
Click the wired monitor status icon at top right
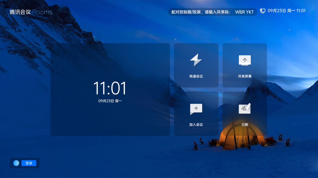[263, 11]
